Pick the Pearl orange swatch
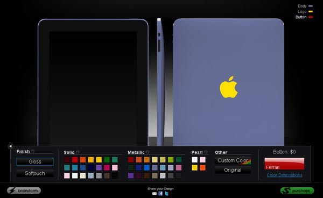Screen dimensions: 323x198 click(x=203, y=168)
